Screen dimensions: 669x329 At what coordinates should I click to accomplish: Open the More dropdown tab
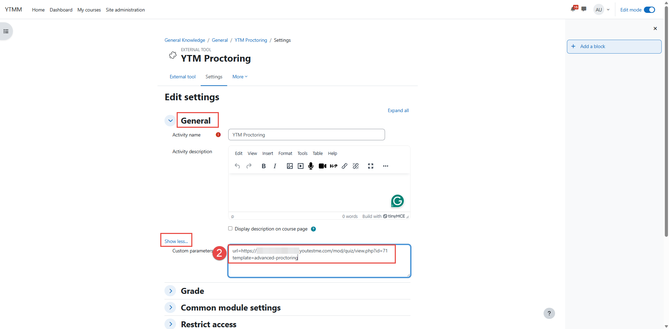(x=240, y=77)
